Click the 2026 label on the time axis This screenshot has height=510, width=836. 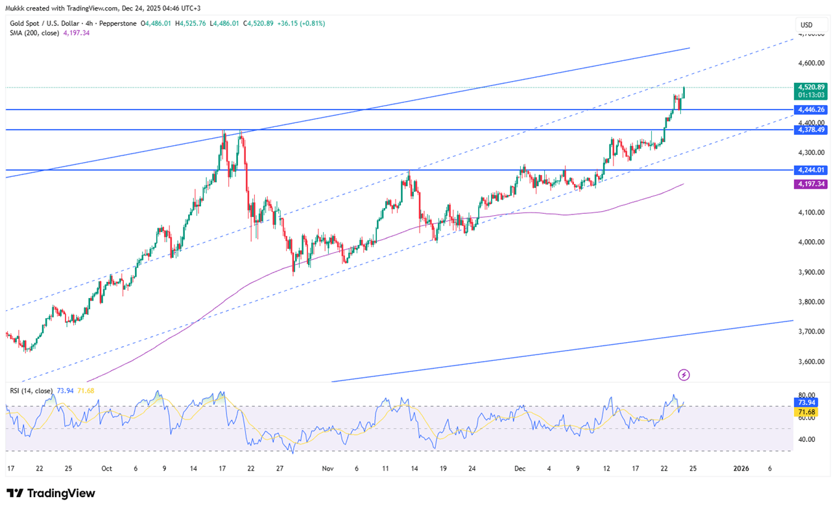(x=741, y=469)
